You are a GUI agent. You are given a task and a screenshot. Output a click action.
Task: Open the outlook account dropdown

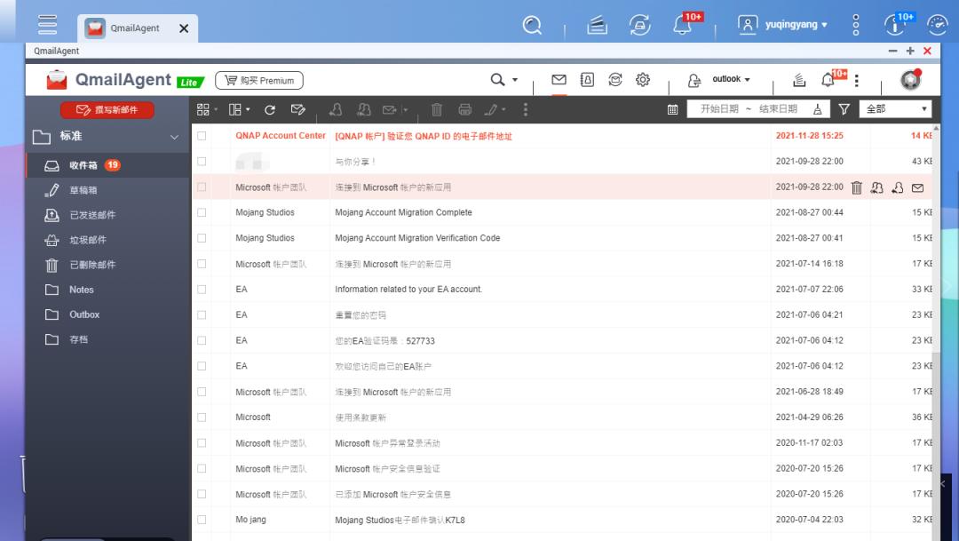pos(729,79)
